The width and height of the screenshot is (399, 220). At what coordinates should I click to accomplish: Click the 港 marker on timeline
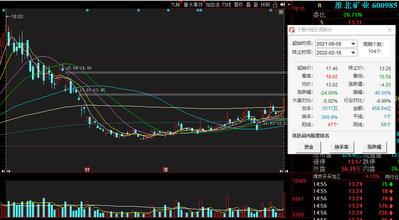coord(165,170)
